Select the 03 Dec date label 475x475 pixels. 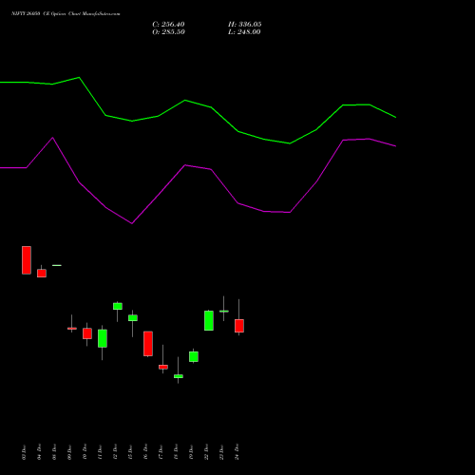[24, 452]
